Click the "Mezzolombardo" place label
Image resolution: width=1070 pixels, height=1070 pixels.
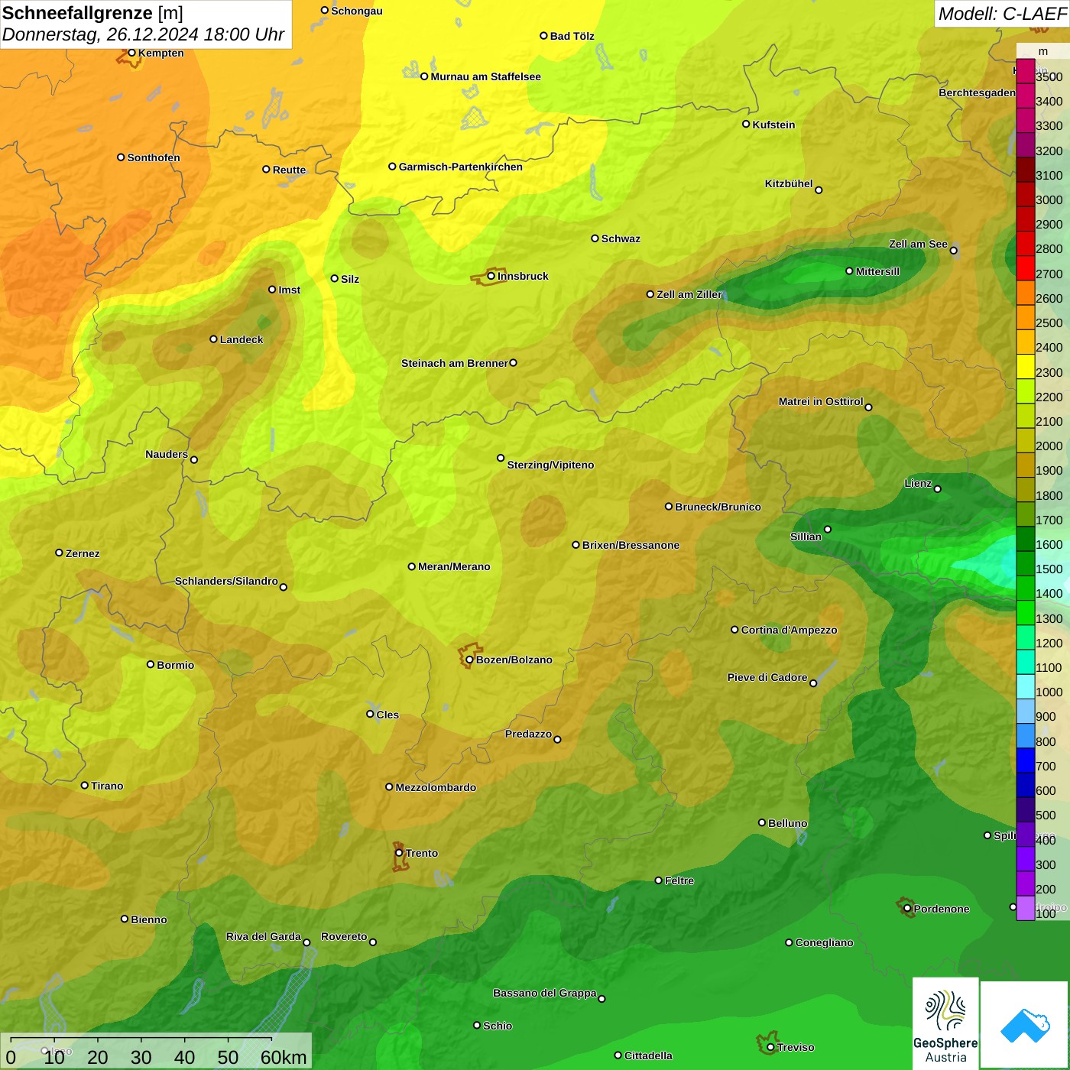pos(436,787)
